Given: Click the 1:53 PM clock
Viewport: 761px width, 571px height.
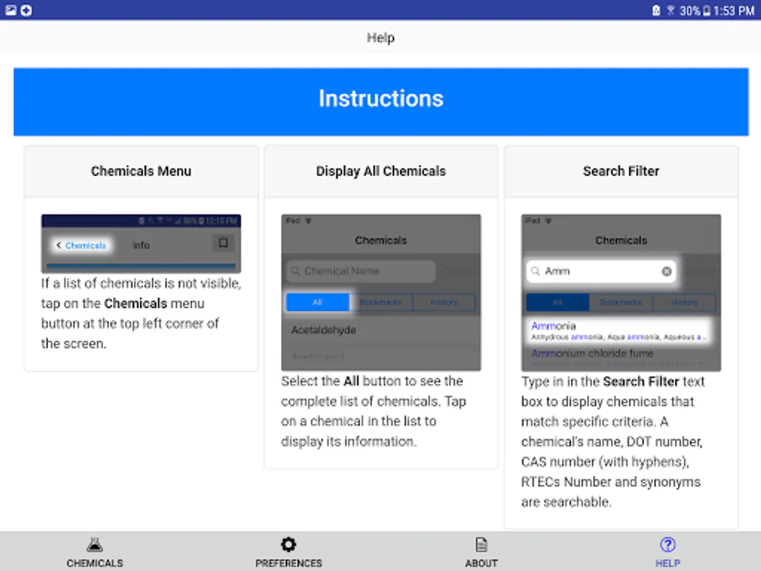Looking at the screenshot, I should point(734,11).
